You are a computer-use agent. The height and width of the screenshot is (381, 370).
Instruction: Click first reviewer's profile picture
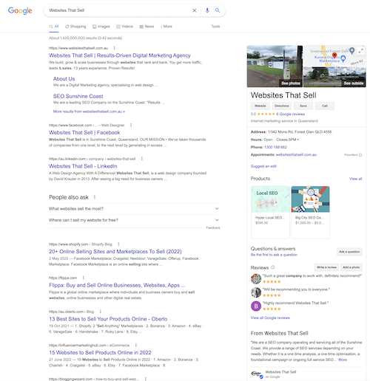click(x=256, y=278)
